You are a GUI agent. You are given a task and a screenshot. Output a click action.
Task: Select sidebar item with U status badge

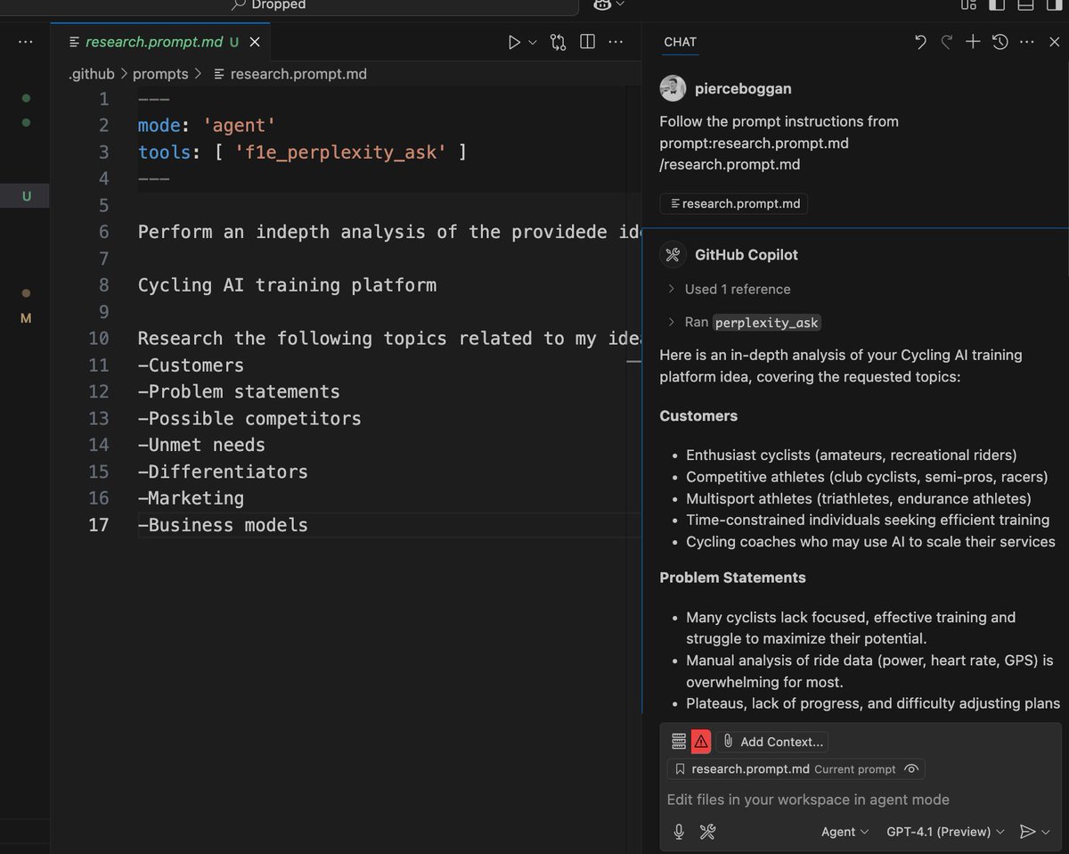tap(25, 196)
